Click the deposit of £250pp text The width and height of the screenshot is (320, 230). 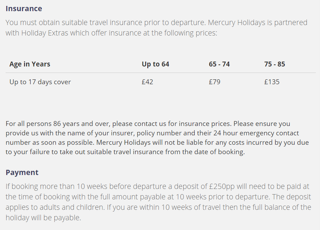click(x=204, y=187)
